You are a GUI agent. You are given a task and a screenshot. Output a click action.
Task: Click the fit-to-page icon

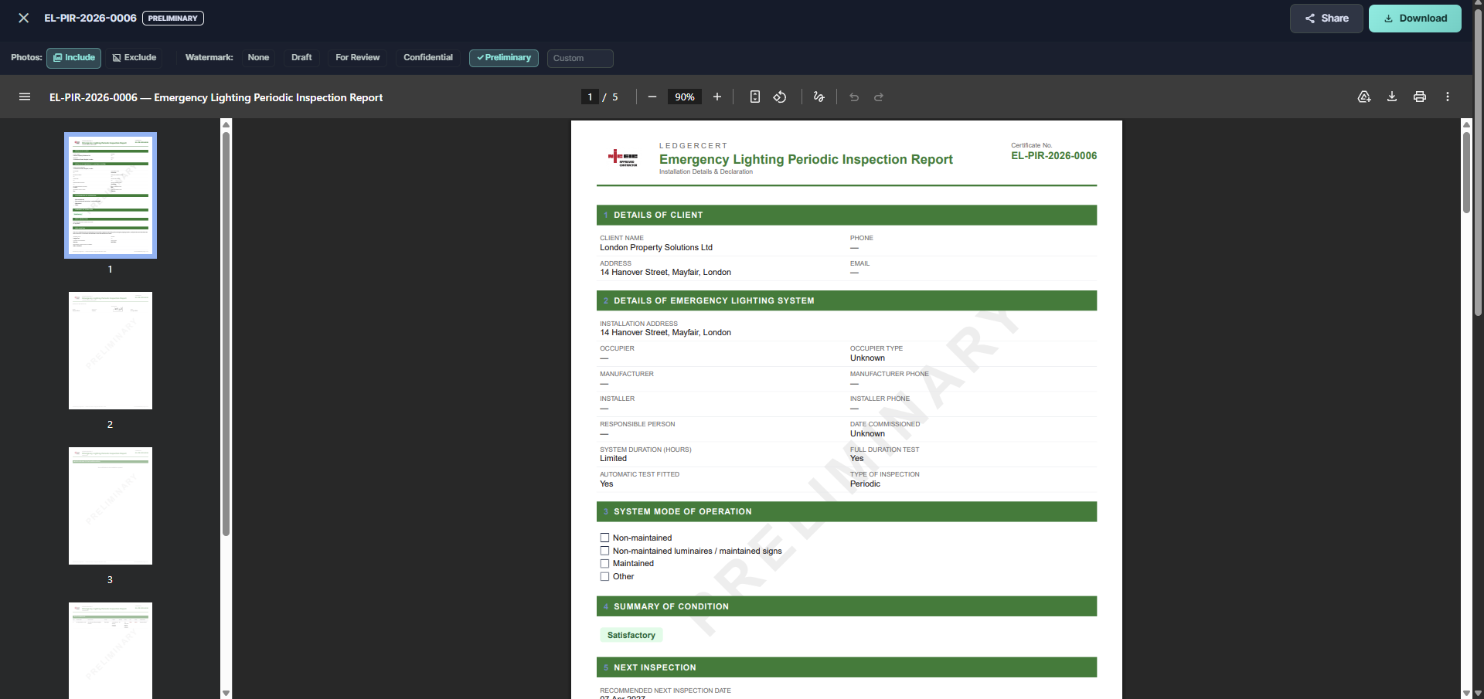[754, 97]
